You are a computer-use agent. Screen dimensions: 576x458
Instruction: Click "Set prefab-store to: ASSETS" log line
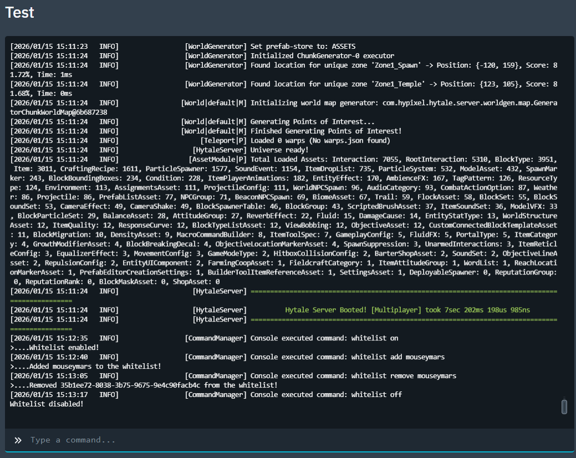[303, 46]
